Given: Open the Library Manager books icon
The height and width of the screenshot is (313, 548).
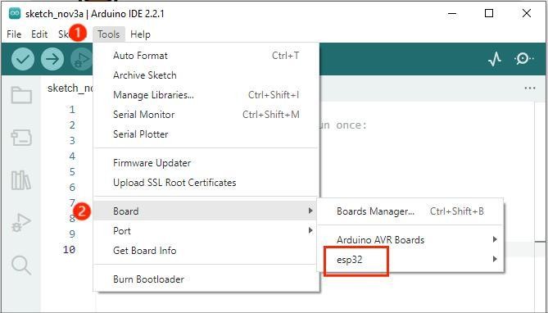Looking at the screenshot, I should tap(21, 180).
